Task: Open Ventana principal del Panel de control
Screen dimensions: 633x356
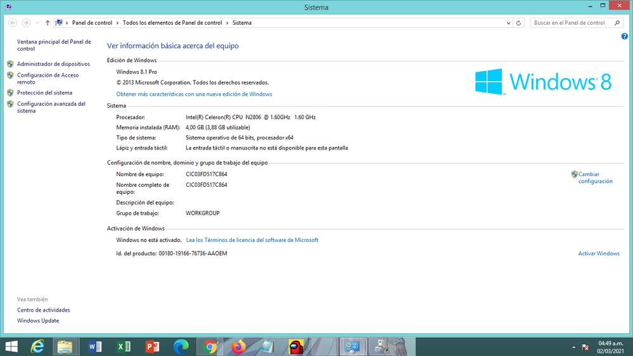Action: pos(54,45)
